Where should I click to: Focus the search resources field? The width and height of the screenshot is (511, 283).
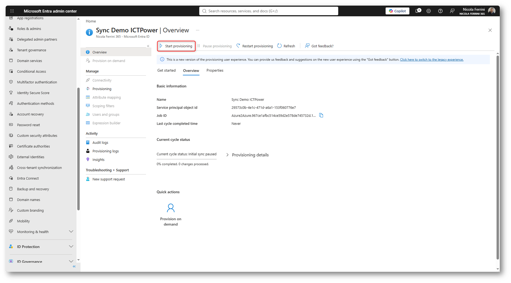tap(269, 11)
